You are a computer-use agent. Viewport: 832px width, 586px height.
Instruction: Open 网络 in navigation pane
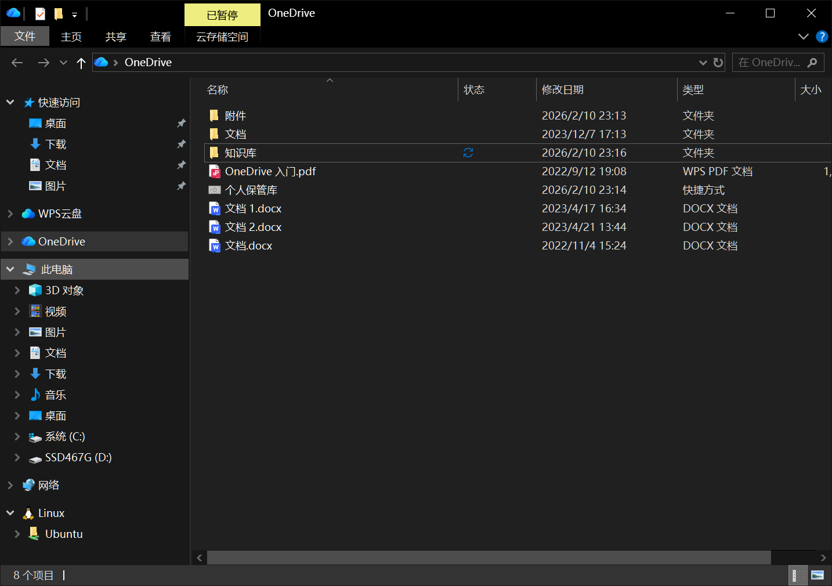pos(49,485)
